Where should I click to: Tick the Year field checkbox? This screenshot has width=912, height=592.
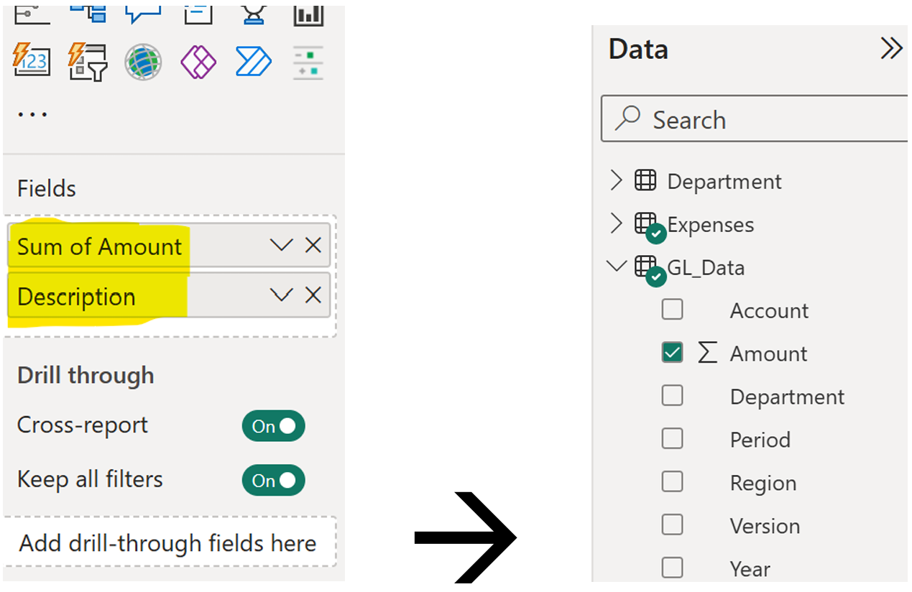click(673, 568)
